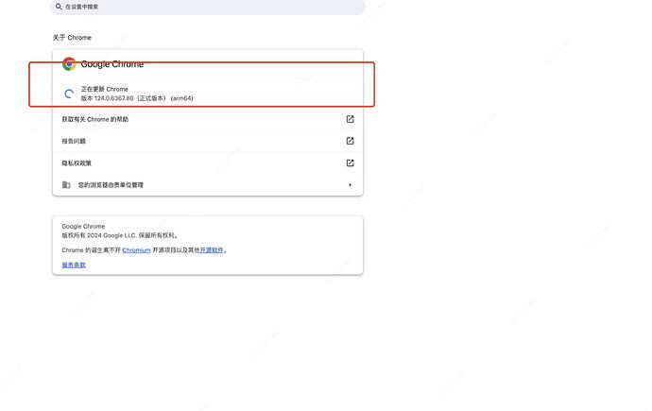Focus the 在设置中搜索 search field
Screen dimensions: 652x411
coord(208,6)
